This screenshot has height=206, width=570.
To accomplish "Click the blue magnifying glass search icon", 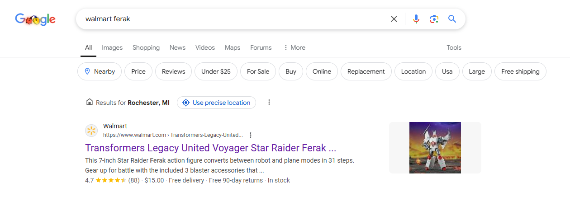I will tap(452, 19).
